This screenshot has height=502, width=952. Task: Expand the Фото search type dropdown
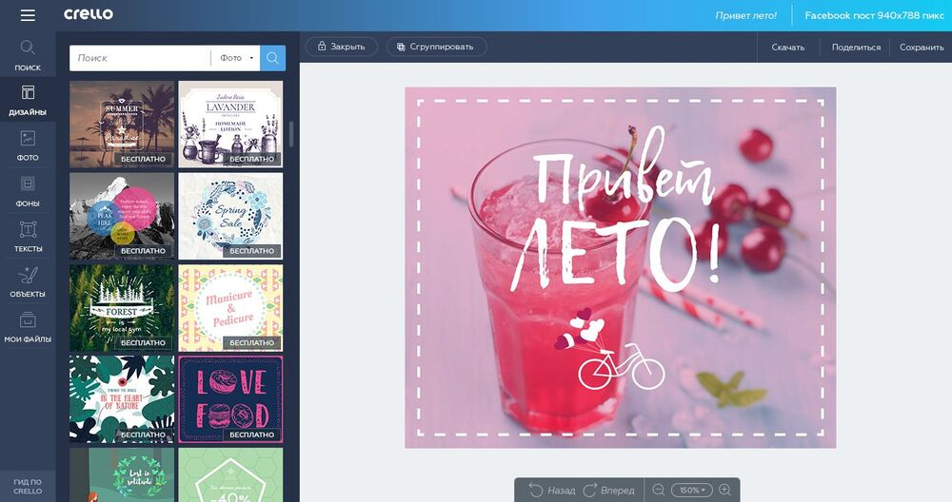pos(235,58)
